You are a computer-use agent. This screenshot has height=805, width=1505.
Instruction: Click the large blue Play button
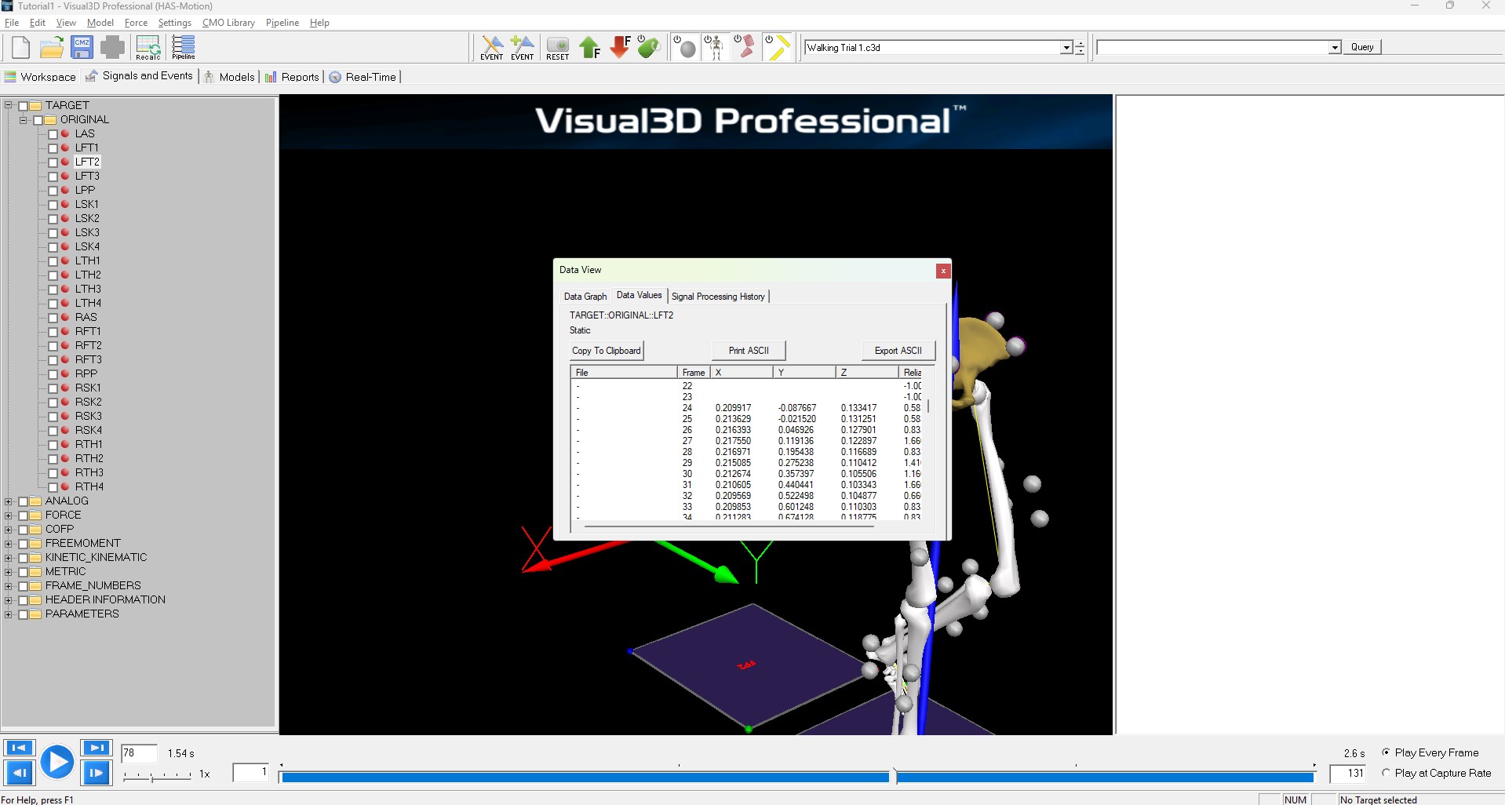[56, 762]
